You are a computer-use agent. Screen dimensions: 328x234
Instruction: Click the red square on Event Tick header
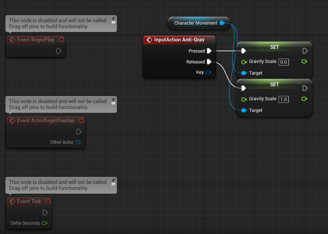click(48, 201)
